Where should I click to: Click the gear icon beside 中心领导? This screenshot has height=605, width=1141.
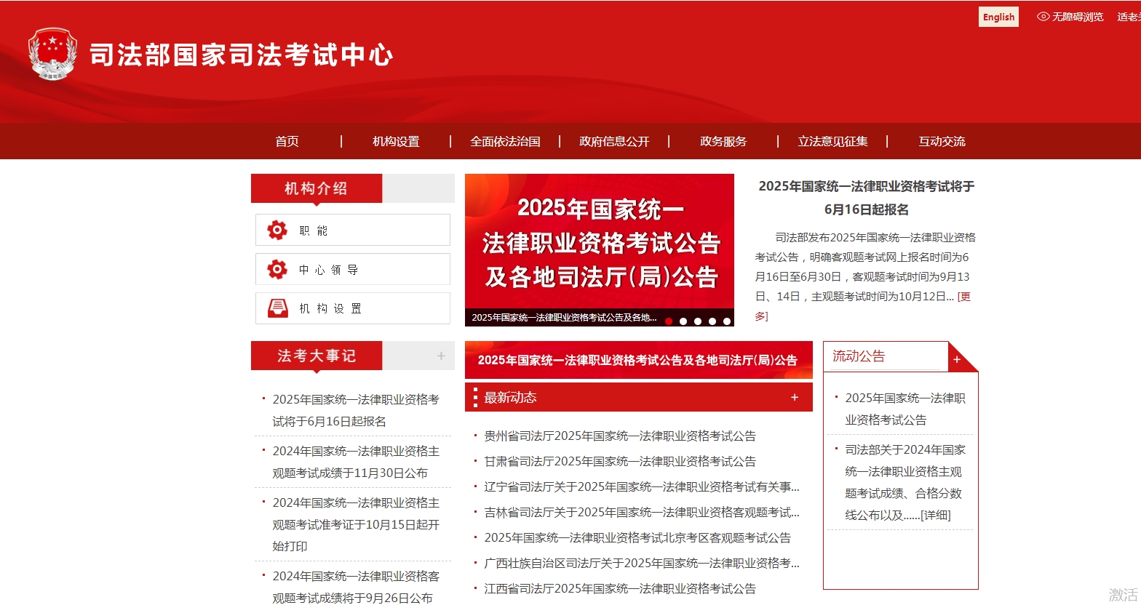coord(277,270)
